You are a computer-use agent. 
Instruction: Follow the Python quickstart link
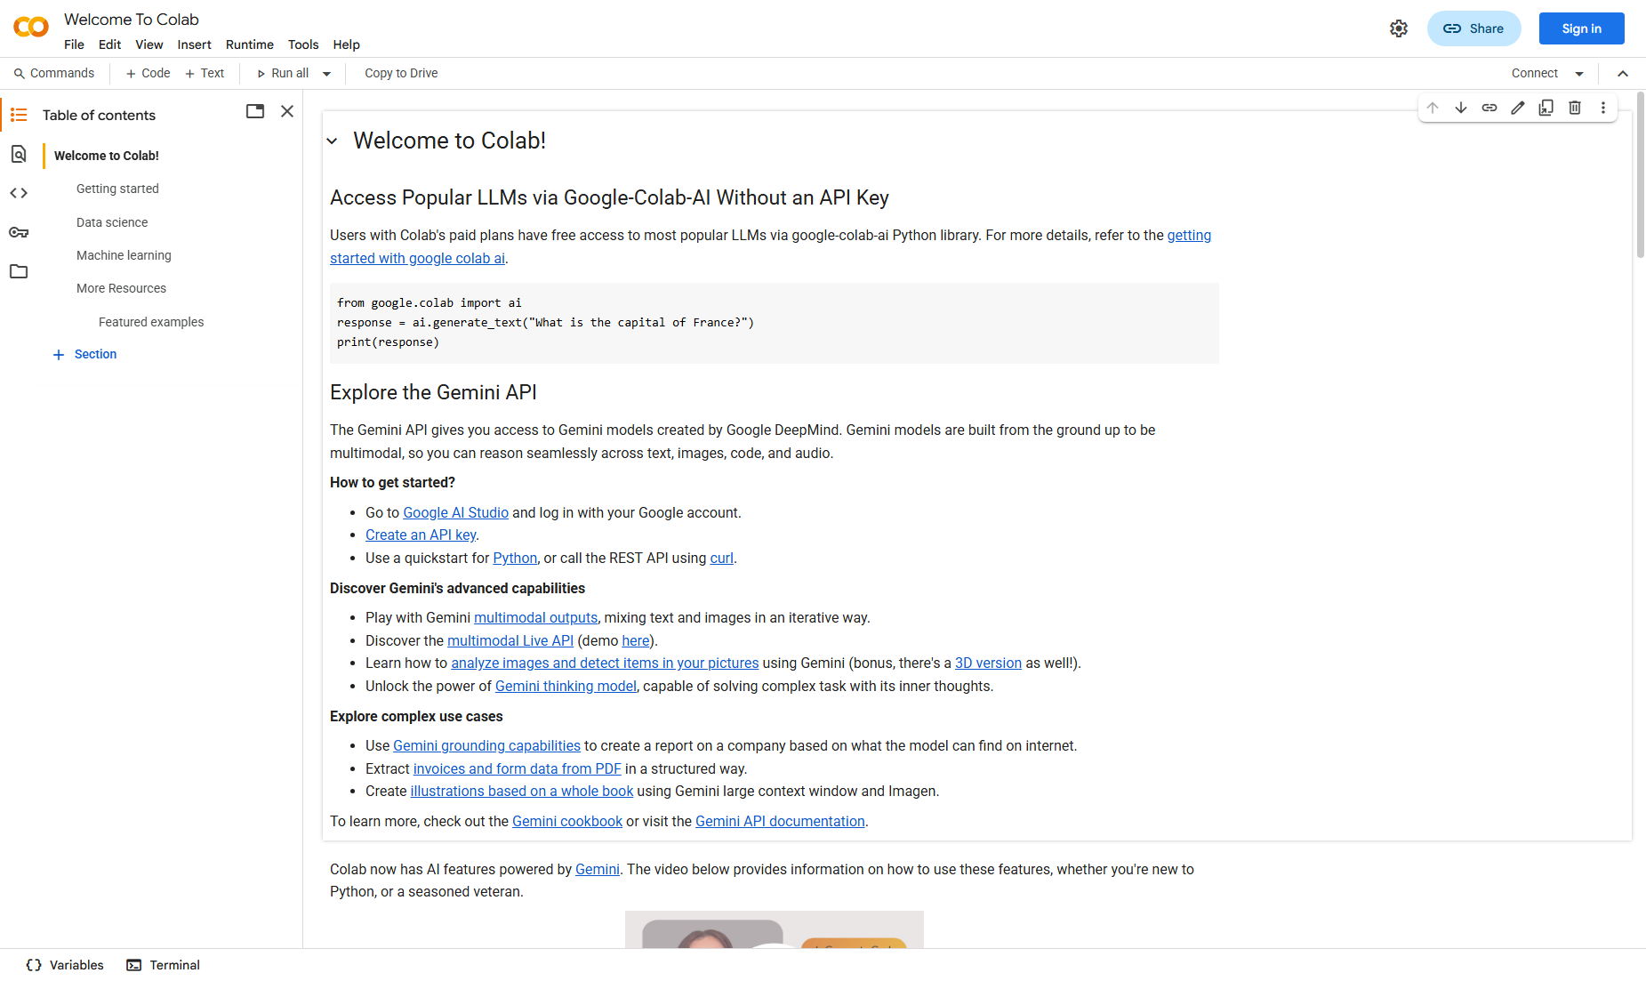point(515,558)
